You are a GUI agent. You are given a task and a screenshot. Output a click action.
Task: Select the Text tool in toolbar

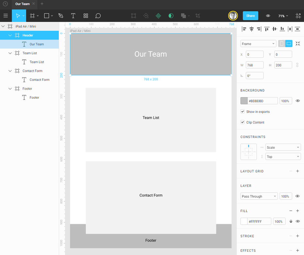73,16
